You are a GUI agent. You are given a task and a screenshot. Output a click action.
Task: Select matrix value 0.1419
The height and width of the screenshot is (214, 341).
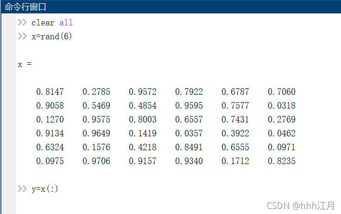tap(143, 133)
